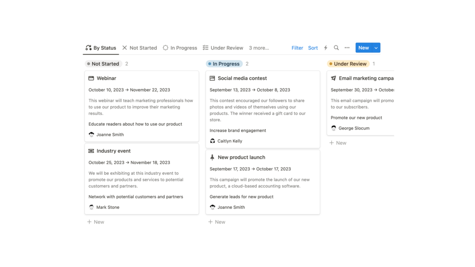Image resolution: width=475 pixels, height=267 pixels.
Task: Click Caitlyn Kelly's avatar icon
Action: 213,141
